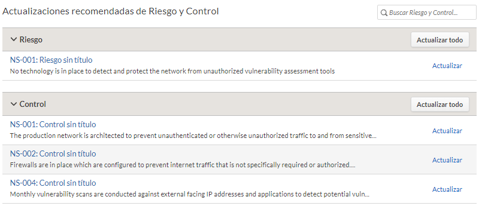Open NS-004: Control sin título

(53, 183)
